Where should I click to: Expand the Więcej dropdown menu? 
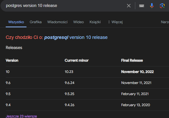pos(115,22)
